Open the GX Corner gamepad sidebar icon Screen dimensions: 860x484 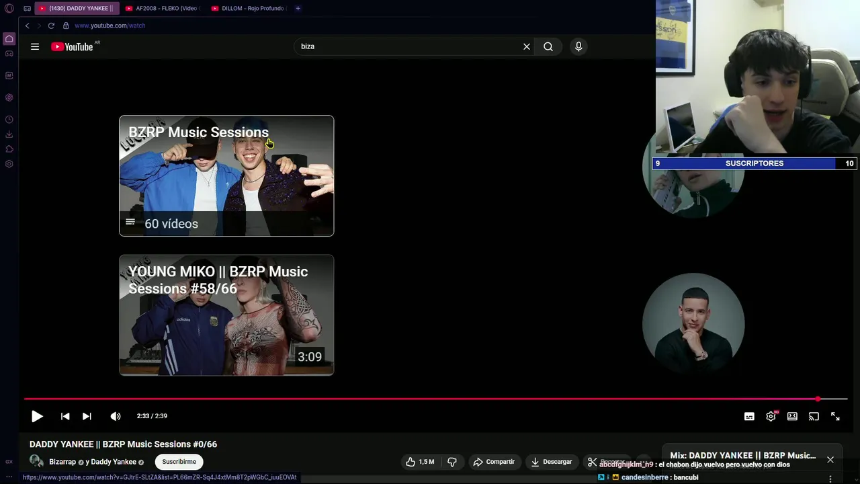click(x=9, y=54)
